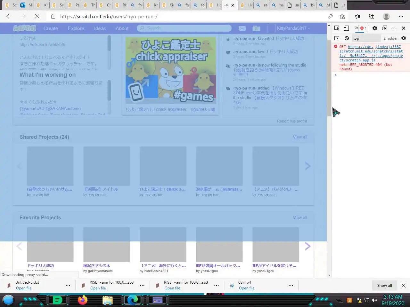Open file link for 08.mp4 download
Image resolution: width=410 pixels, height=307 pixels.
247,288
